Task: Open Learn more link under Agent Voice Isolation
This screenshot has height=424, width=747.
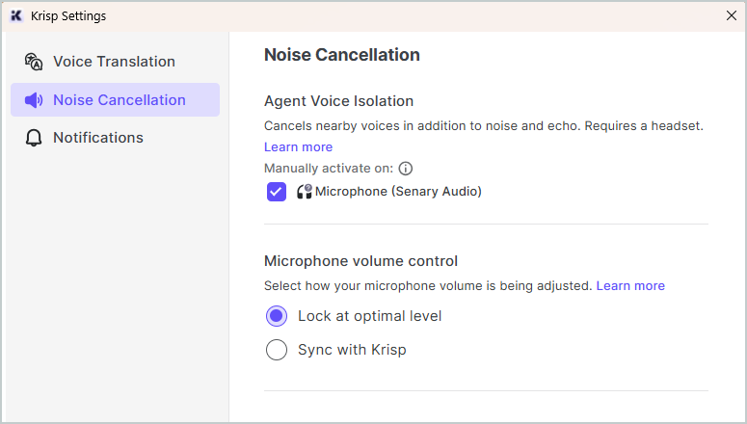Action: [298, 146]
